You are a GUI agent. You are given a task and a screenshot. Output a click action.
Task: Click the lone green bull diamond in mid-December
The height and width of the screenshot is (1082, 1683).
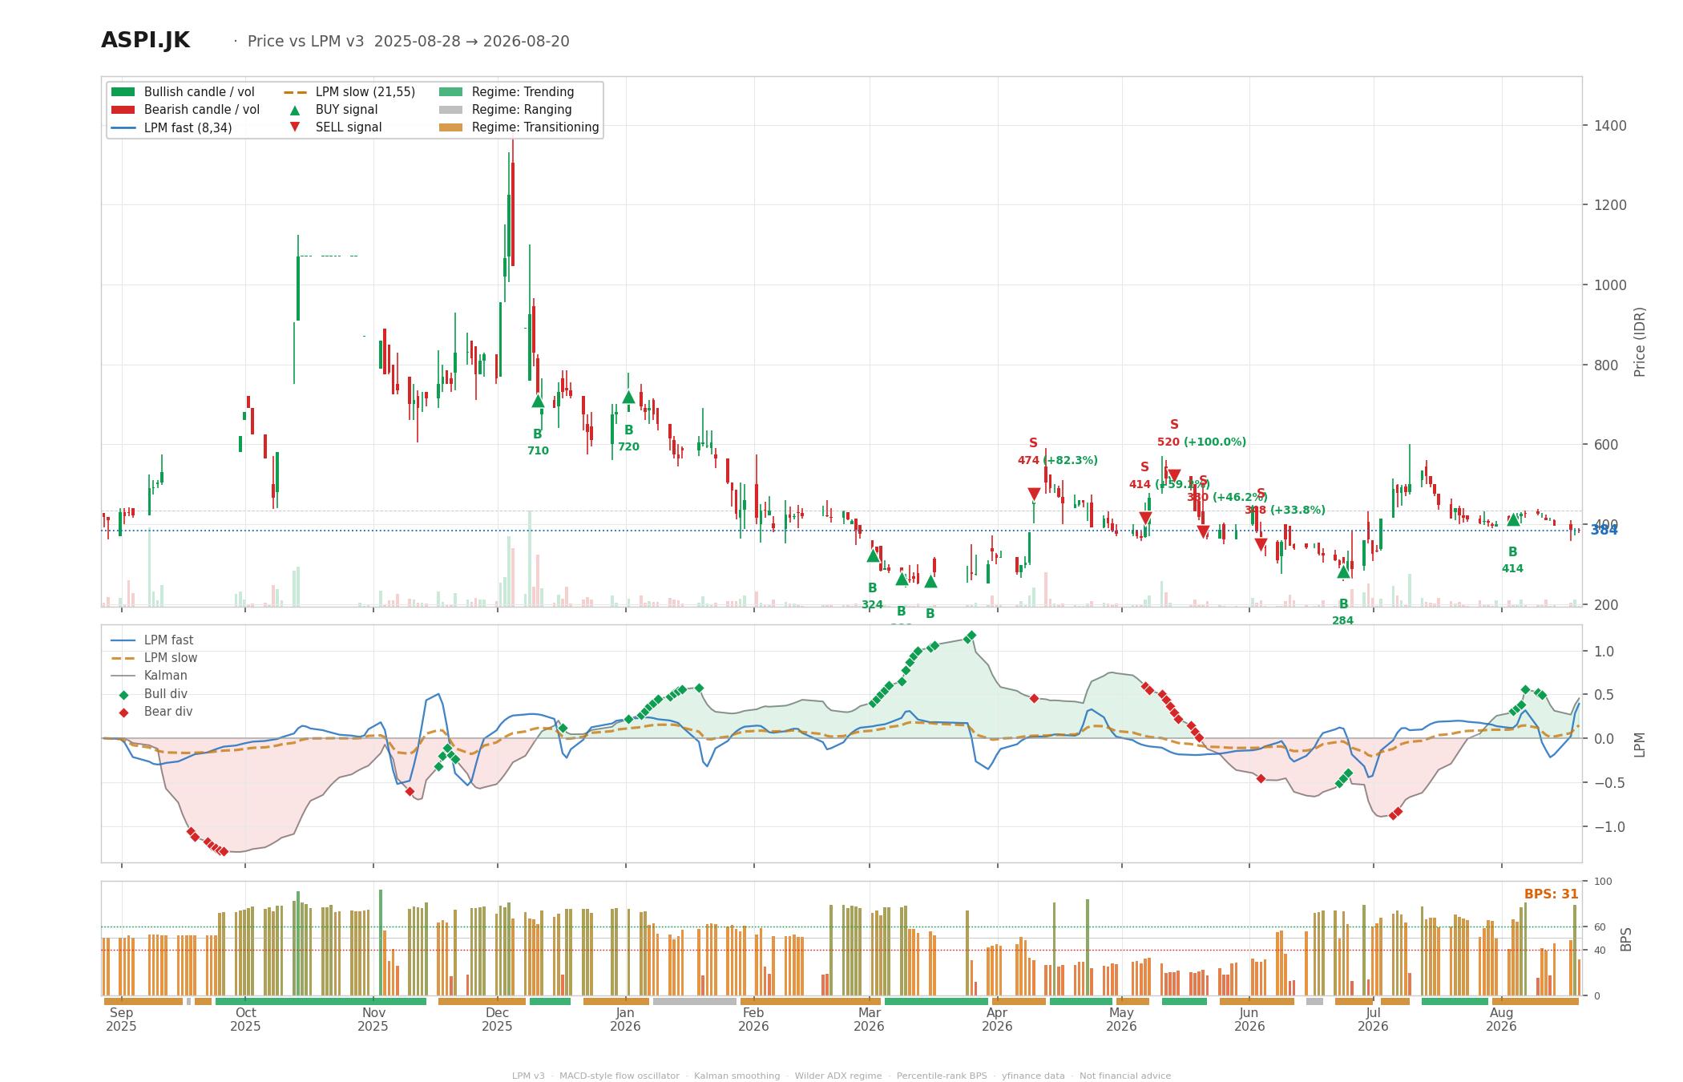(563, 729)
